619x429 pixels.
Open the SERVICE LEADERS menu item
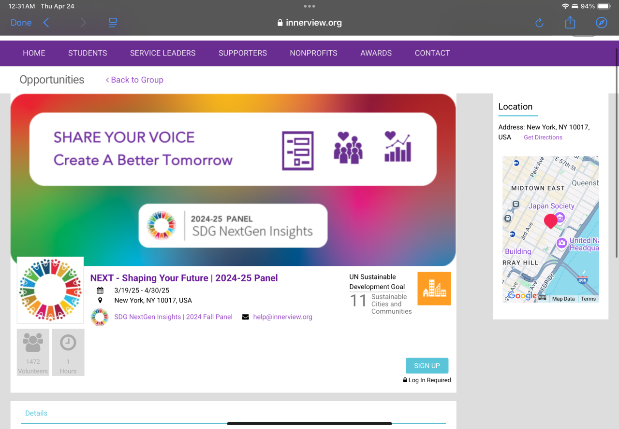click(x=163, y=53)
